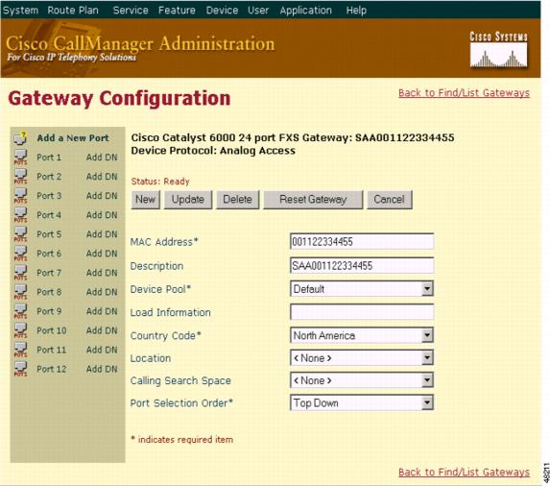Click Add DN for Port 7
Screen dimensions: 550x486
(x=102, y=273)
